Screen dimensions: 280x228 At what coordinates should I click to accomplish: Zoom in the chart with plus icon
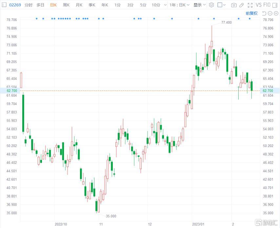pos(276,13)
